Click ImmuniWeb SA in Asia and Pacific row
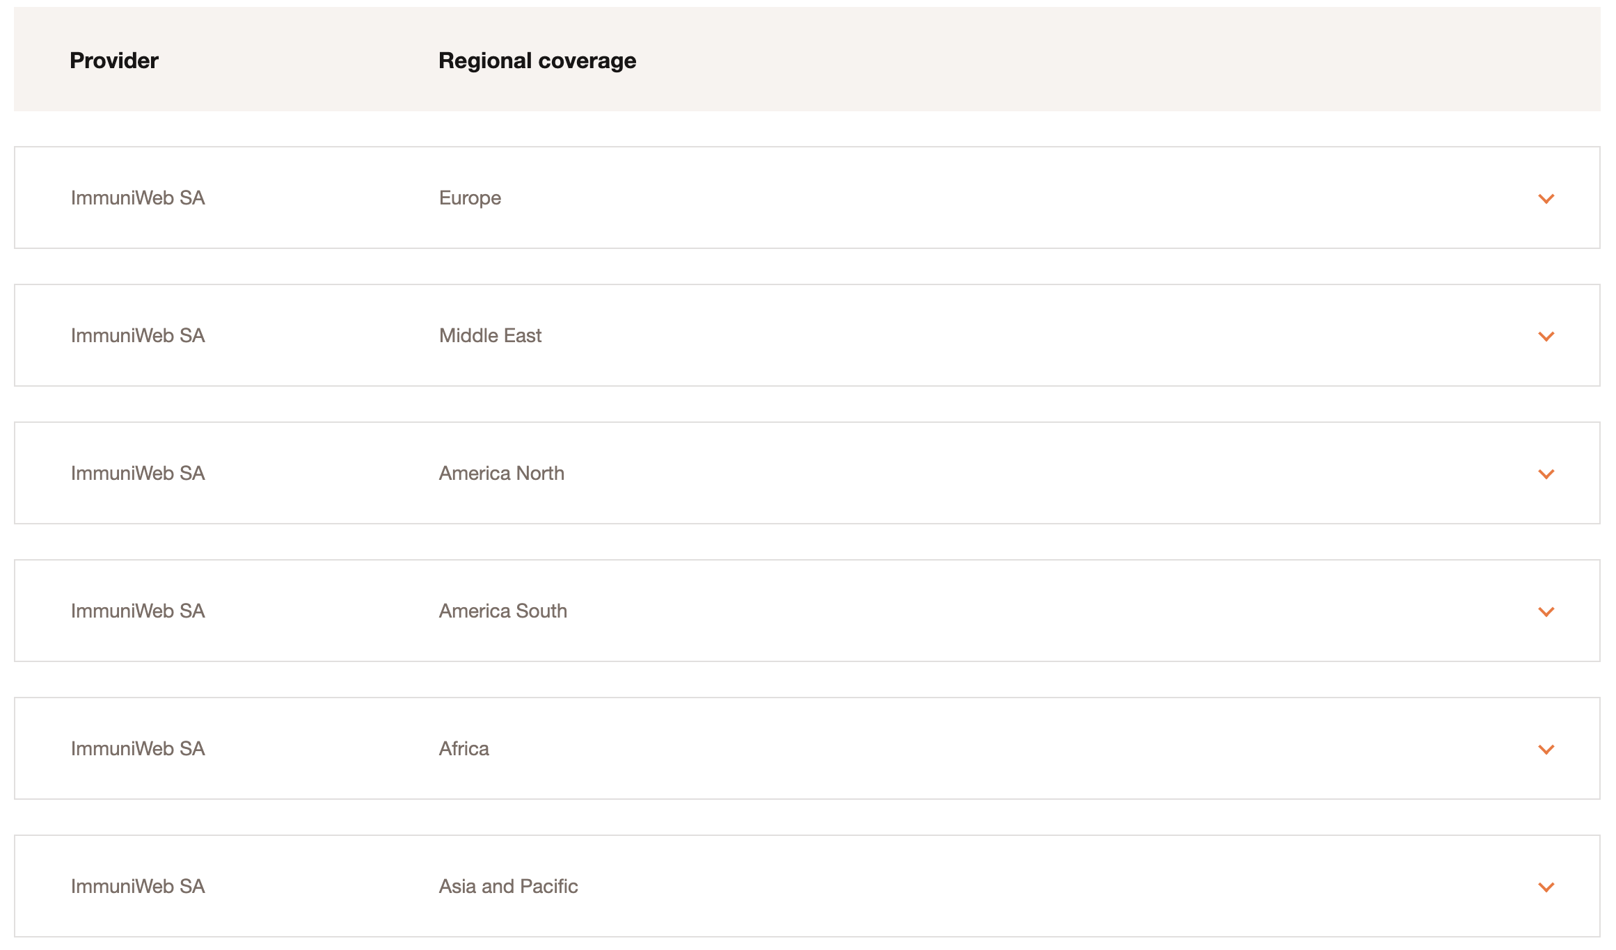The height and width of the screenshot is (950, 1616). [138, 886]
